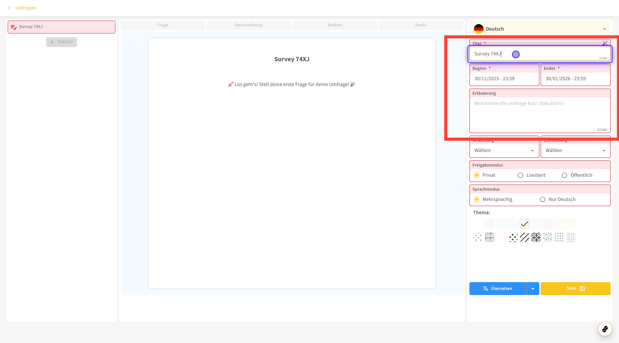
Task: Open the floating help icon at bottom right
Action: coord(605,329)
